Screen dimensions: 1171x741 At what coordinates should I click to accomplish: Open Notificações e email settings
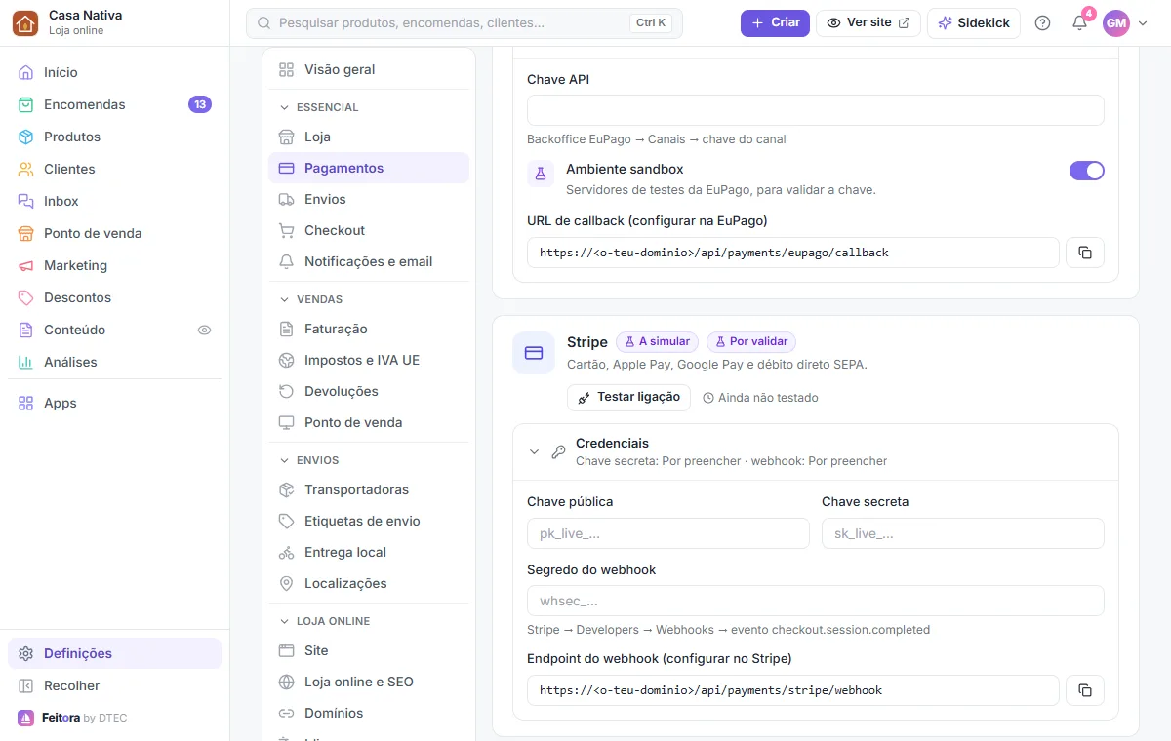click(x=369, y=261)
